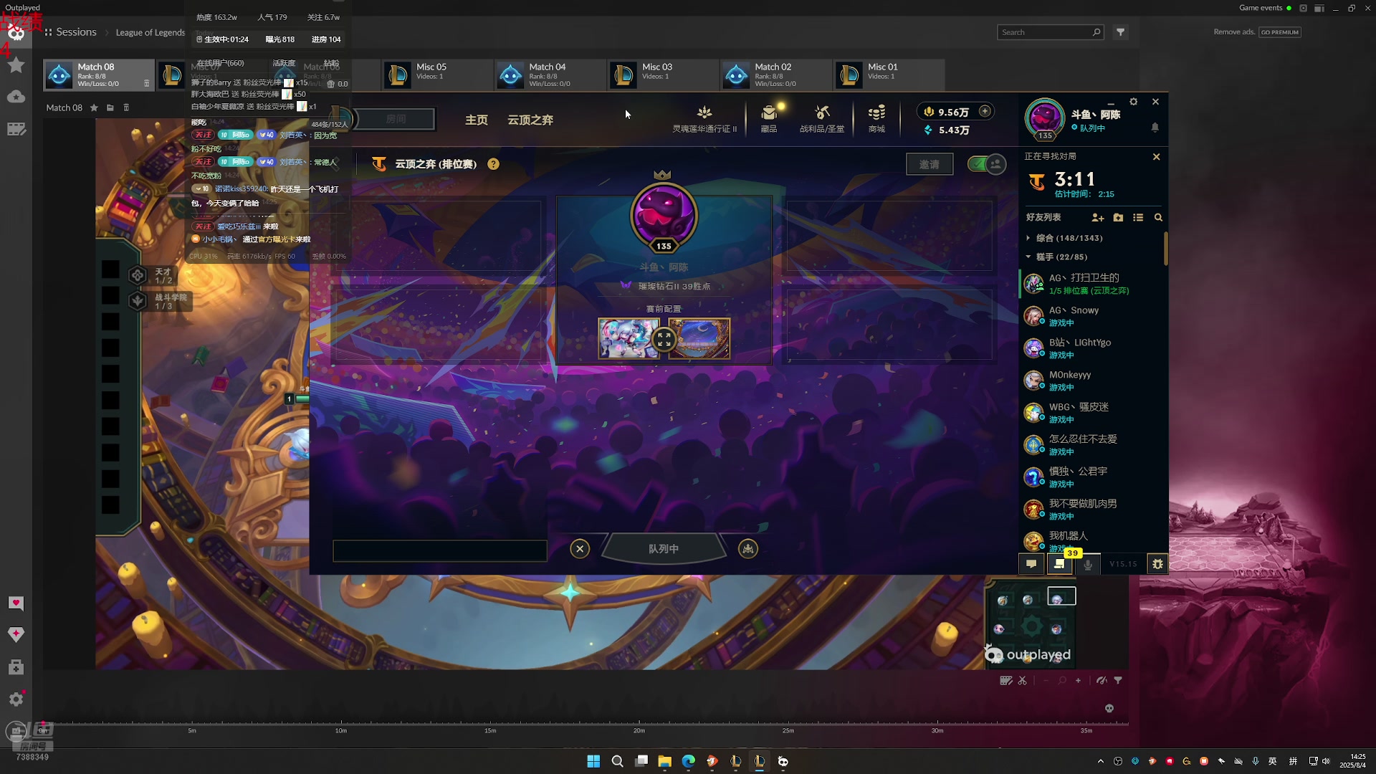
Task: Switch to the 云顶之弈 tab
Action: pos(530,120)
